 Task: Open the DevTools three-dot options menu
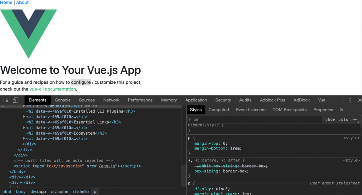(350, 100)
